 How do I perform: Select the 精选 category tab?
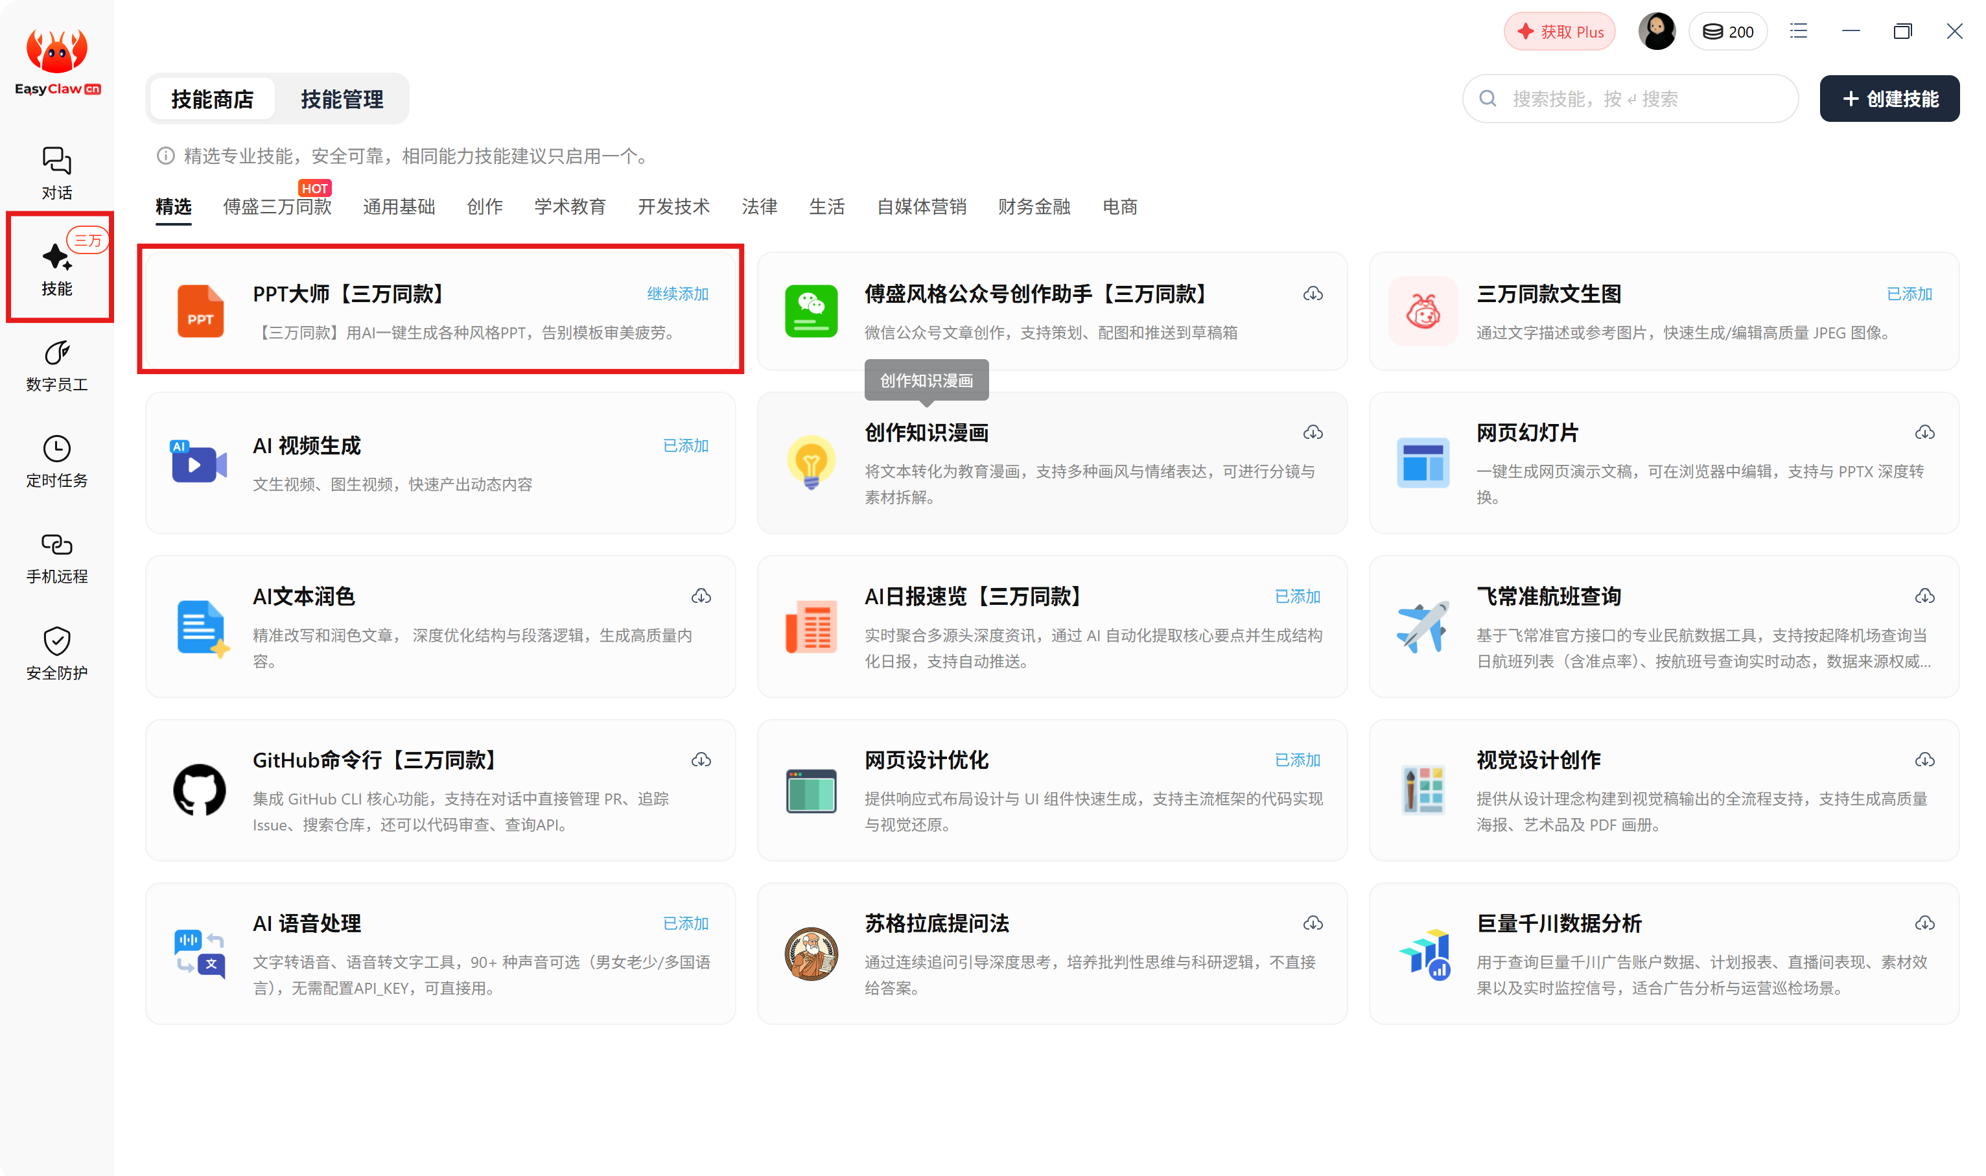click(172, 207)
